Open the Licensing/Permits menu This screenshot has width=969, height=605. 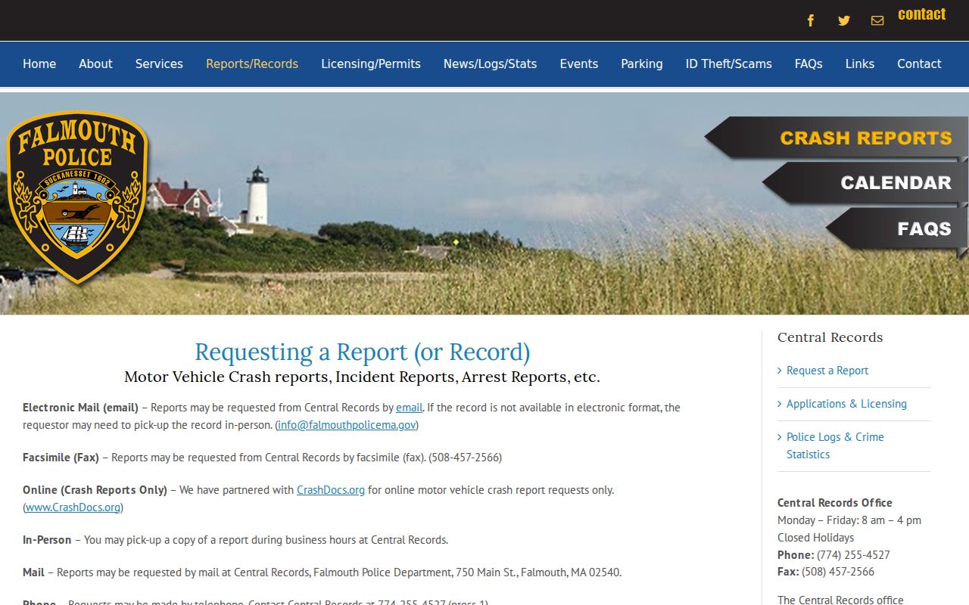(371, 64)
